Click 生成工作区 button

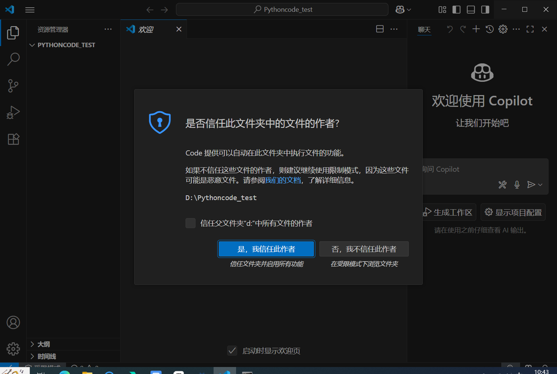tap(449, 212)
